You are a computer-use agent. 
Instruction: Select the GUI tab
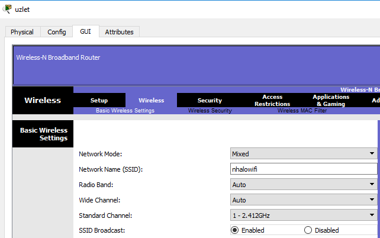tap(86, 31)
